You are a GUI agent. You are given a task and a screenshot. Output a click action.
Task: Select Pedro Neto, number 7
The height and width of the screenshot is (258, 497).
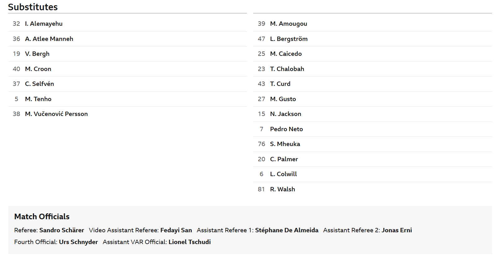[x=286, y=129]
